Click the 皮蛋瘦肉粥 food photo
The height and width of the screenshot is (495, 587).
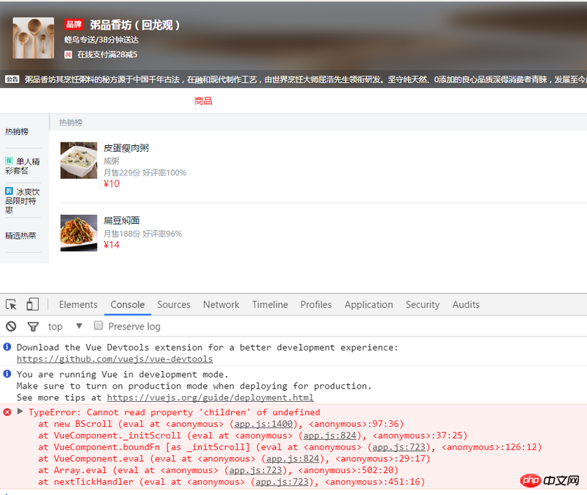point(79,161)
